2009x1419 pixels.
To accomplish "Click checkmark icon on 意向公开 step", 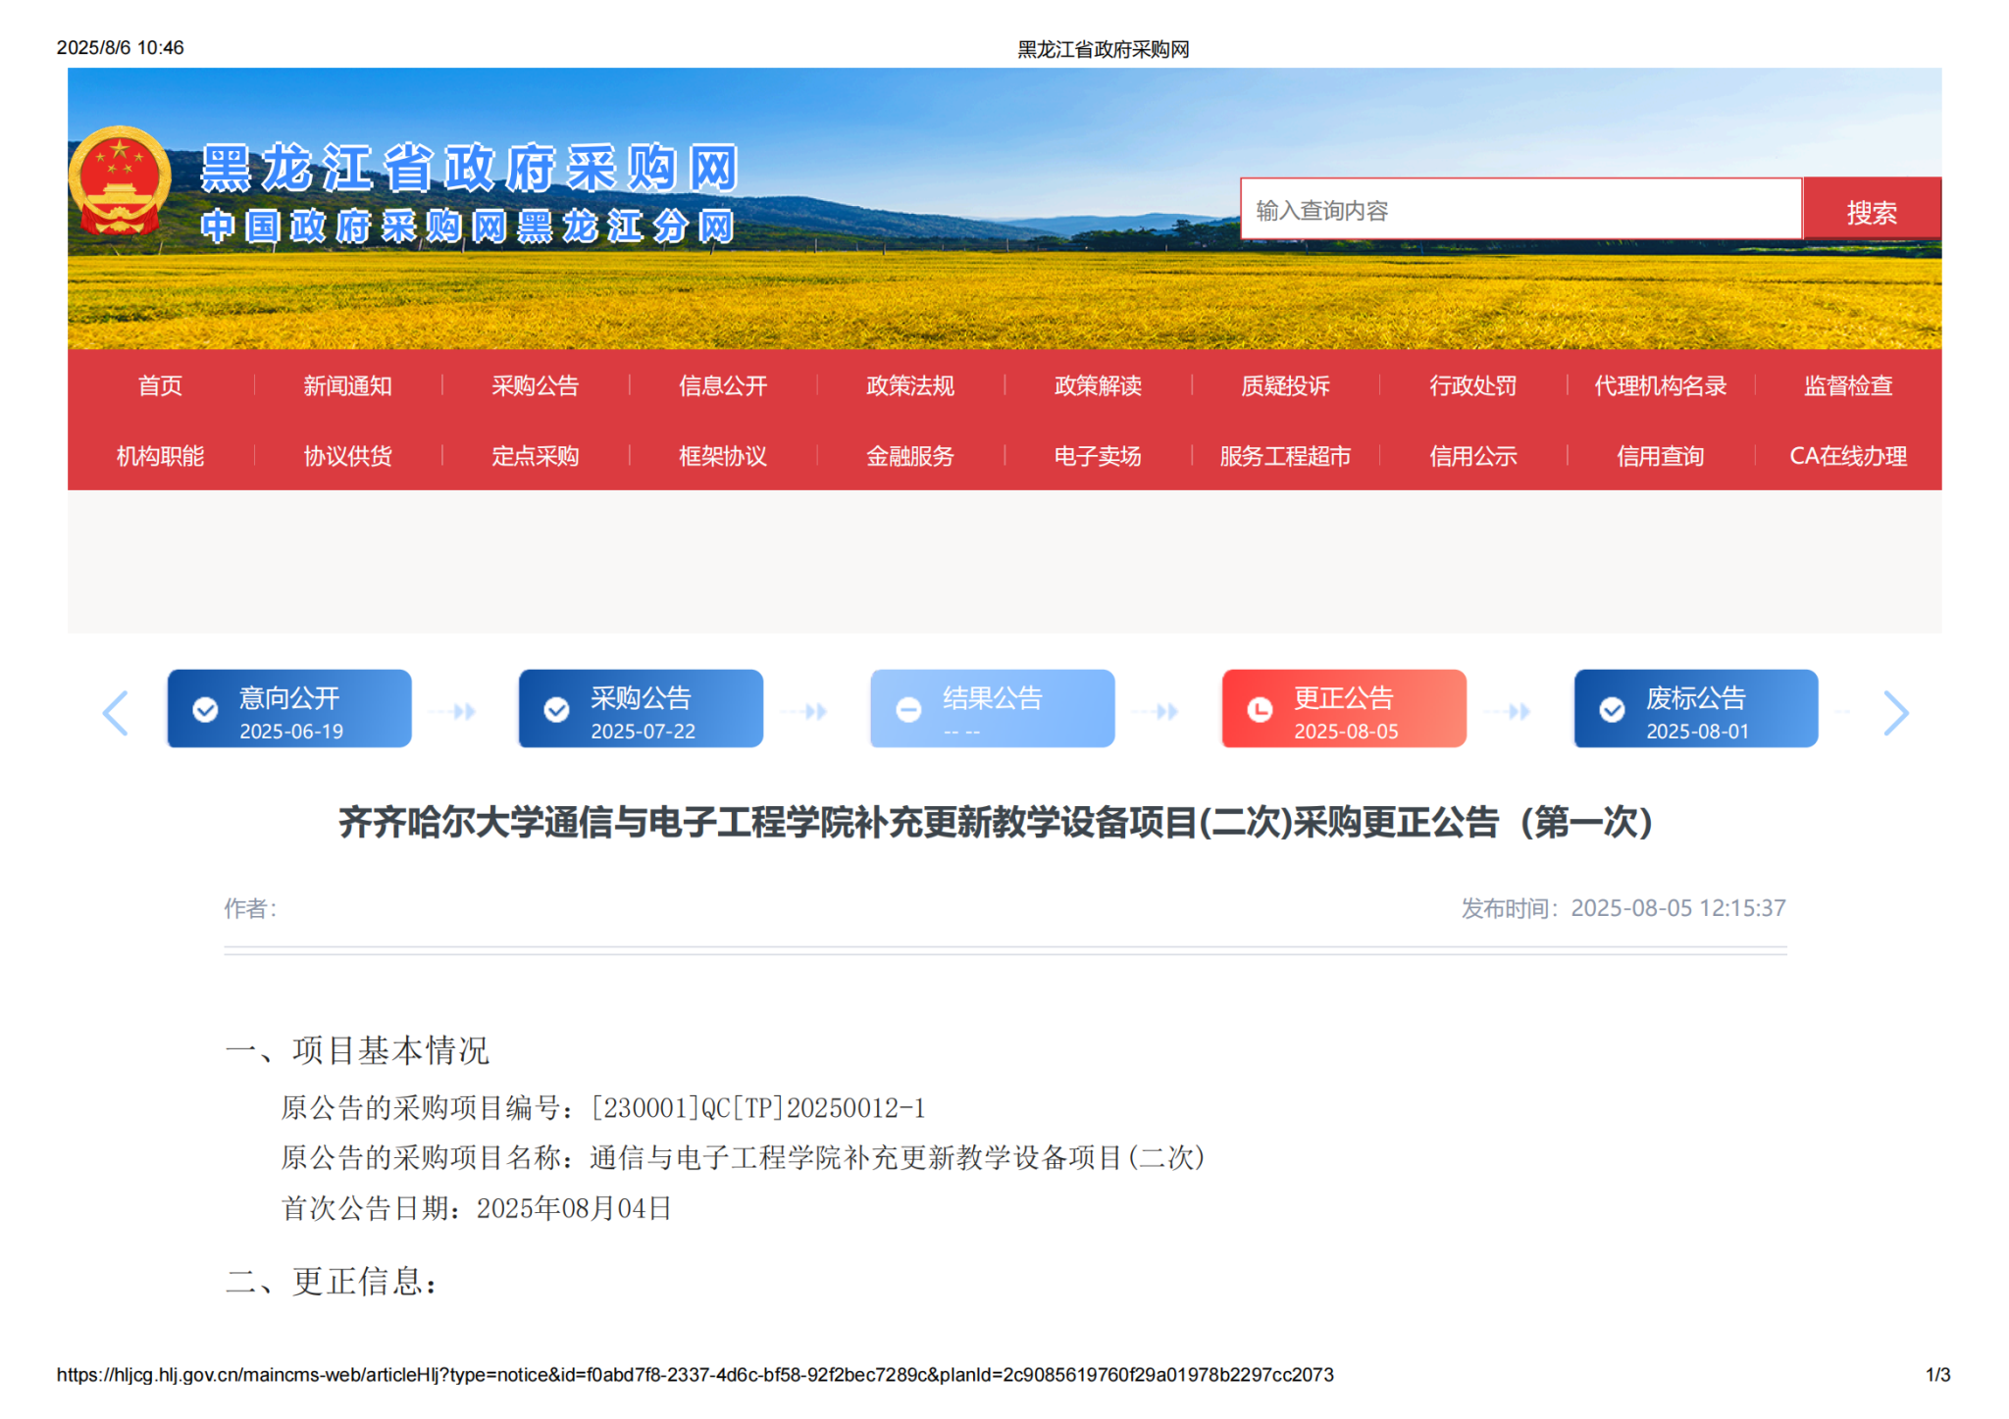I will (205, 710).
